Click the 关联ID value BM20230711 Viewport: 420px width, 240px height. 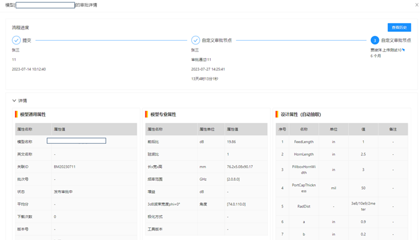point(65,167)
